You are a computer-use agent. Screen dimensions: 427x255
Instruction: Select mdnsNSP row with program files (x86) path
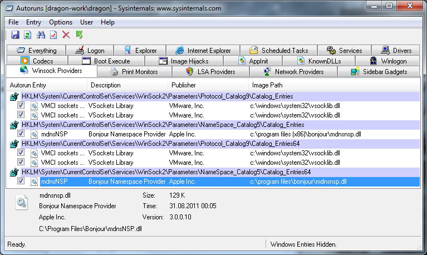coord(230,134)
